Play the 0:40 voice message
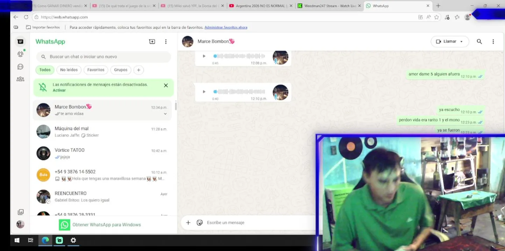 click(204, 92)
